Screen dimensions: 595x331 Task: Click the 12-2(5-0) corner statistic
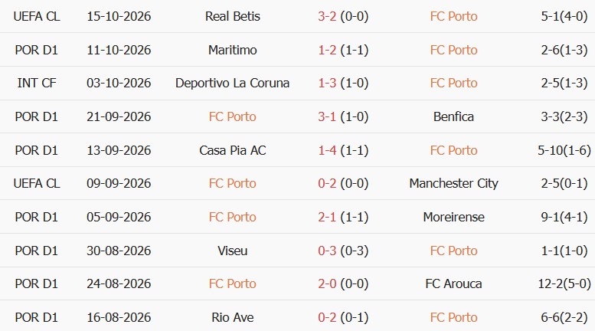tap(564, 283)
